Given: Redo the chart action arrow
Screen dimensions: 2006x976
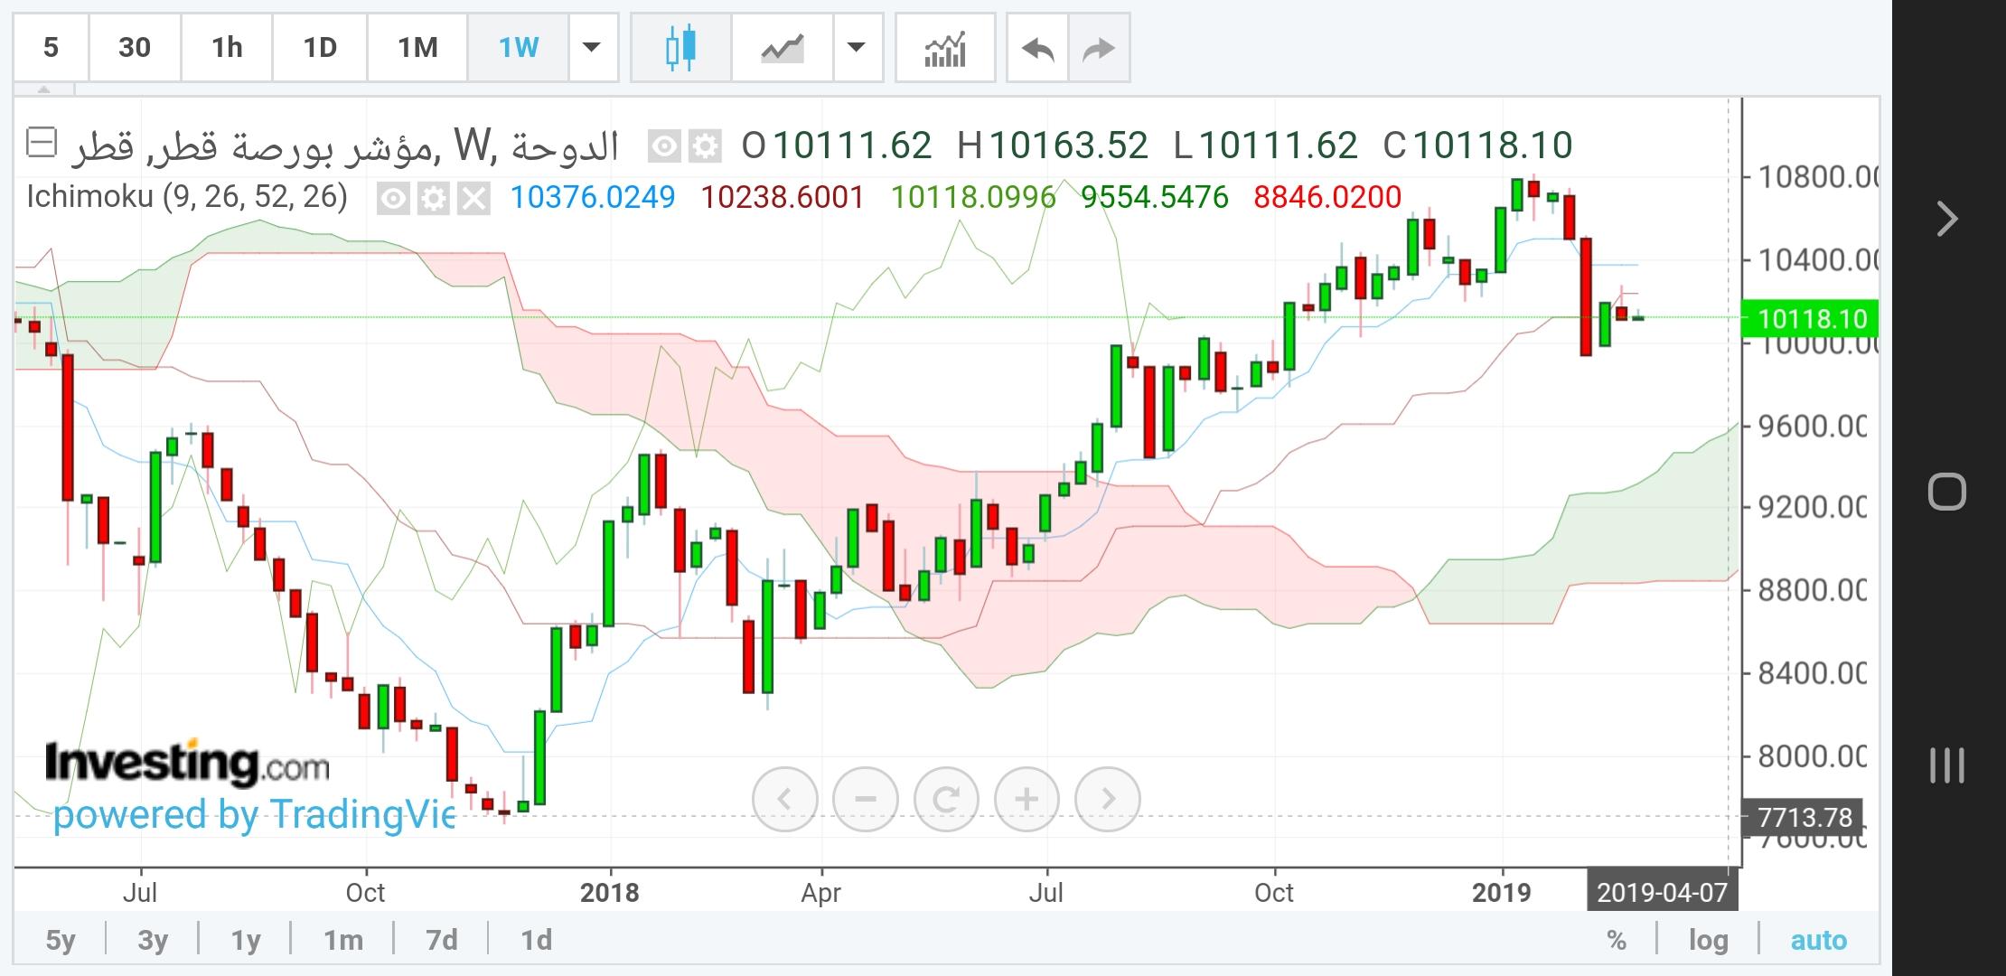Looking at the screenshot, I should click(x=1099, y=48).
